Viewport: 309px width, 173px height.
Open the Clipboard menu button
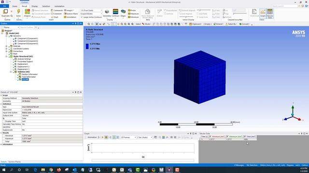[x=196, y=24]
